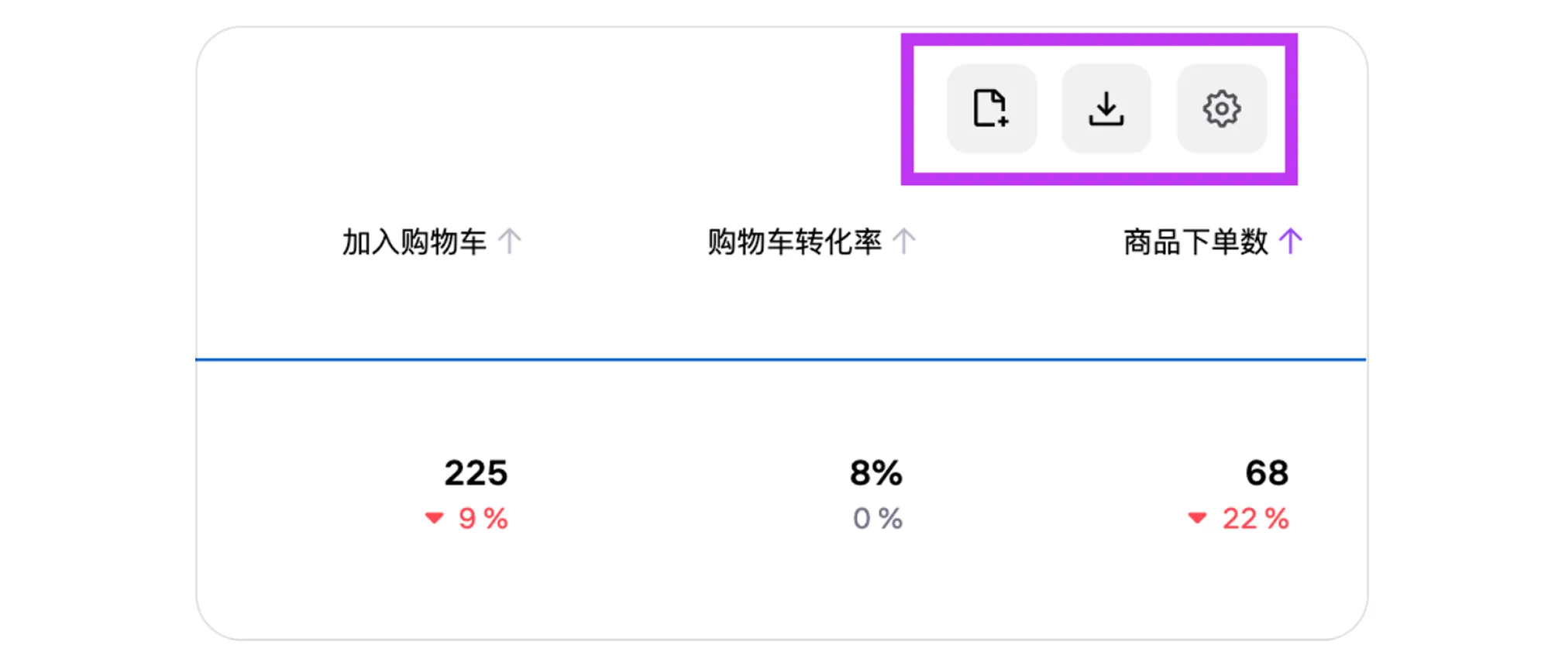
Task: Open settings with the gear icon
Action: 1221,108
